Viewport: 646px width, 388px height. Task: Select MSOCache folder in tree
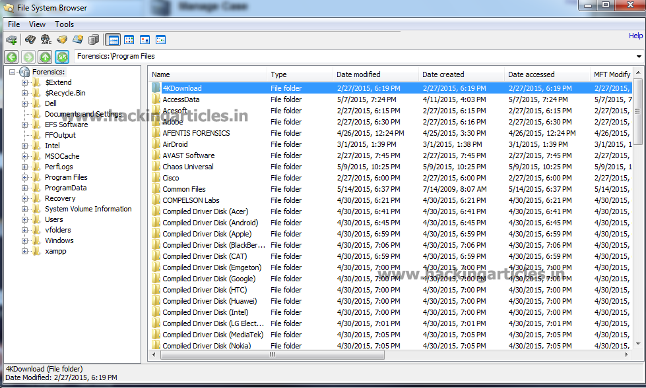click(62, 156)
